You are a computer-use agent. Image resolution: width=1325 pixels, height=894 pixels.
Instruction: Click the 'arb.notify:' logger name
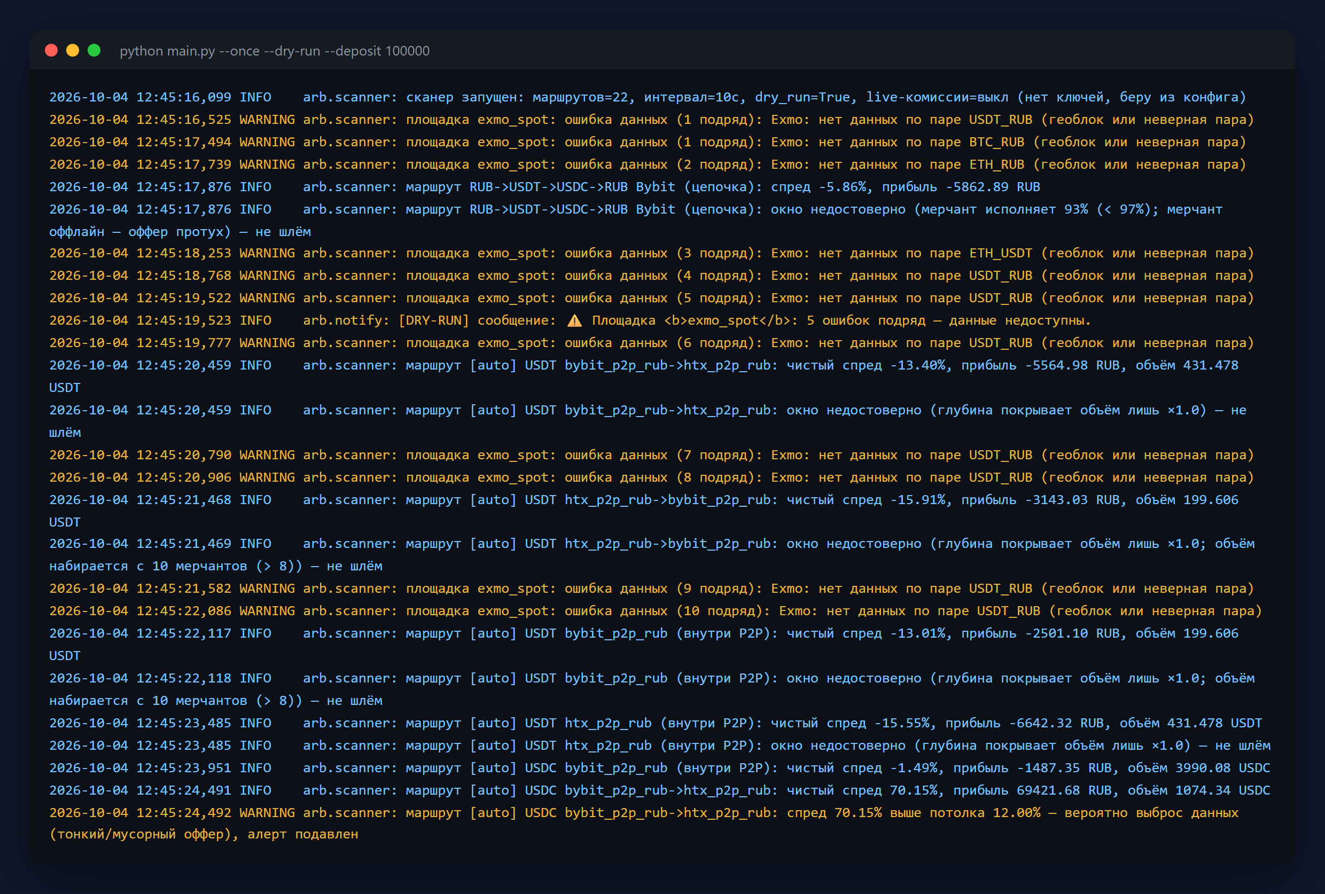pos(346,320)
